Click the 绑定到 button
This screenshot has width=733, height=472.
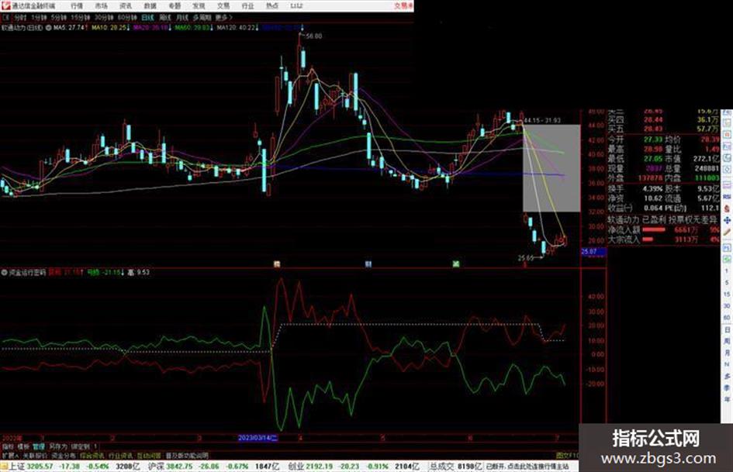coord(81,446)
